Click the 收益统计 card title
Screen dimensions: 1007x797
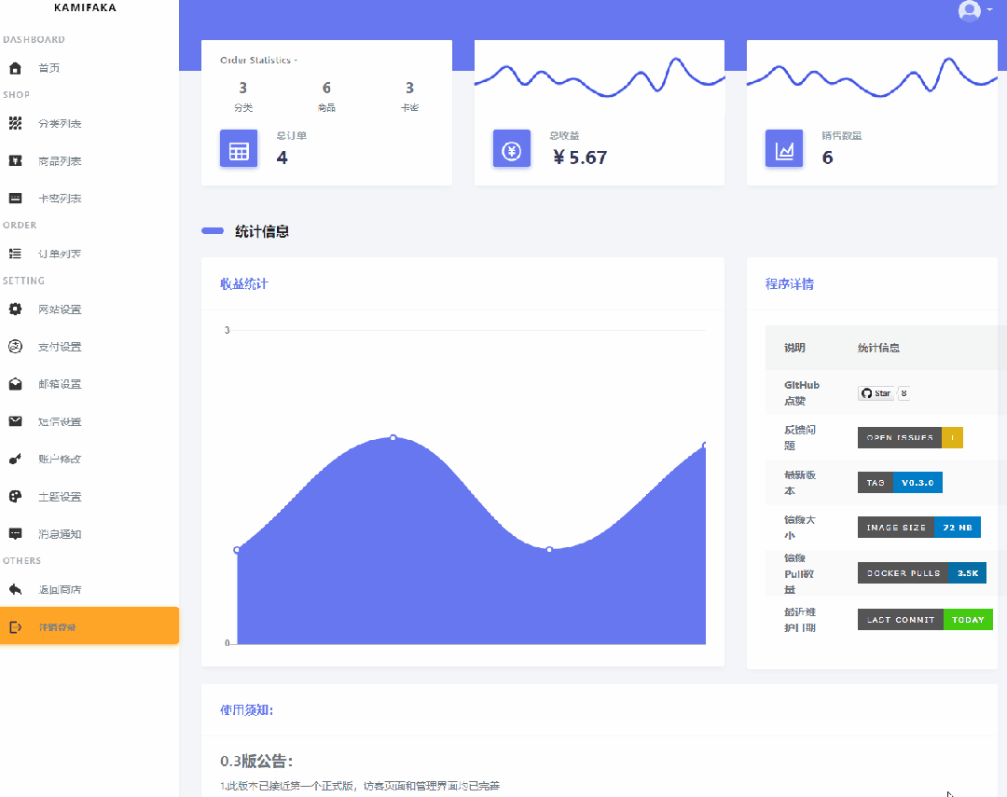point(244,284)
